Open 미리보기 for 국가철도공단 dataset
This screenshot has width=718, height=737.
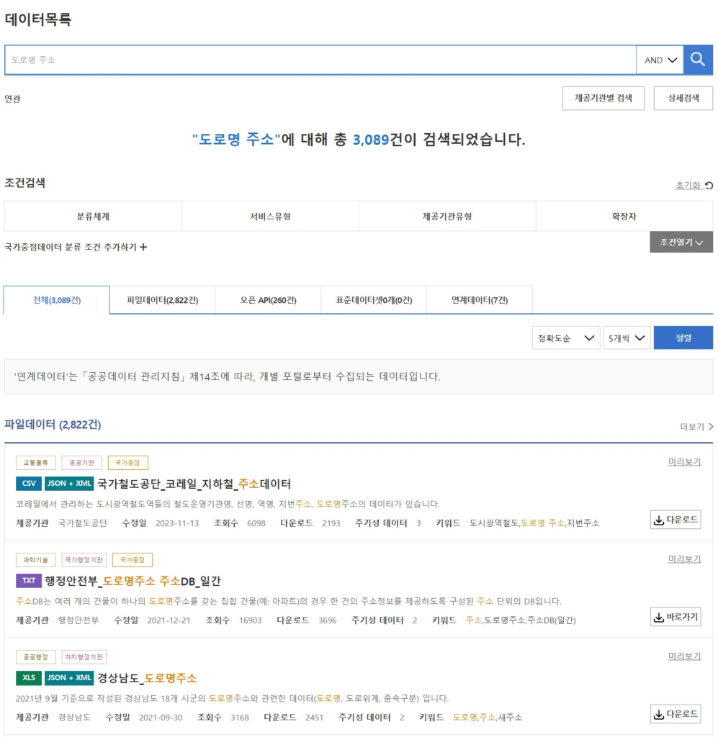pyautogui.click(x=684, y=462)
